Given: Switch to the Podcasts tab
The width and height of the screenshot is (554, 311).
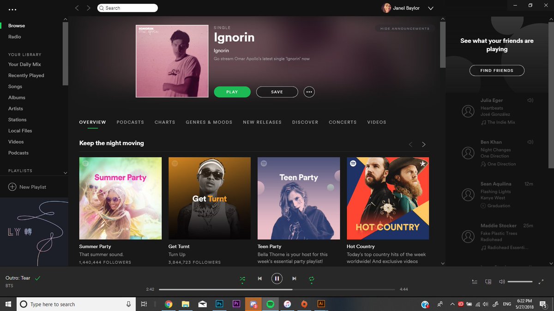Looking at the screenshot, I should coord(130,122).
